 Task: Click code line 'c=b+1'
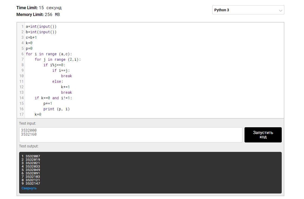(31, 37)
